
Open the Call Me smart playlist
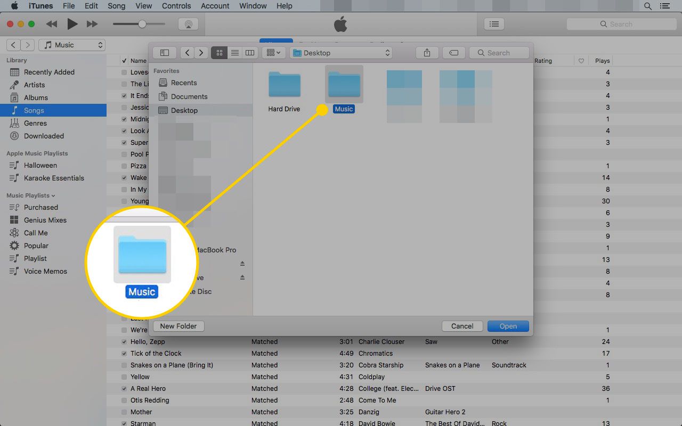[x=36, y=233]
